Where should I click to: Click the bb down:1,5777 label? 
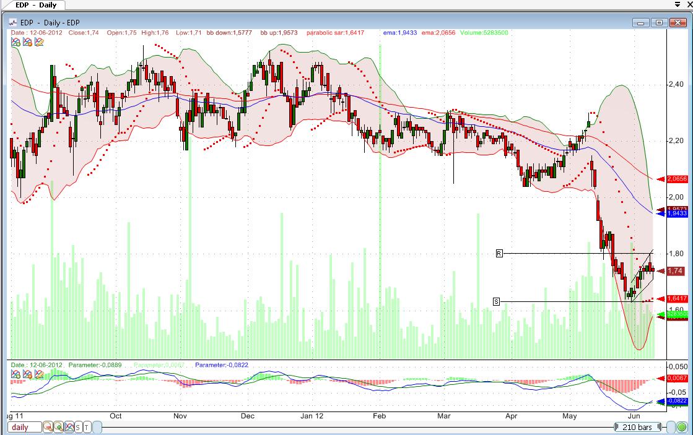229,33
